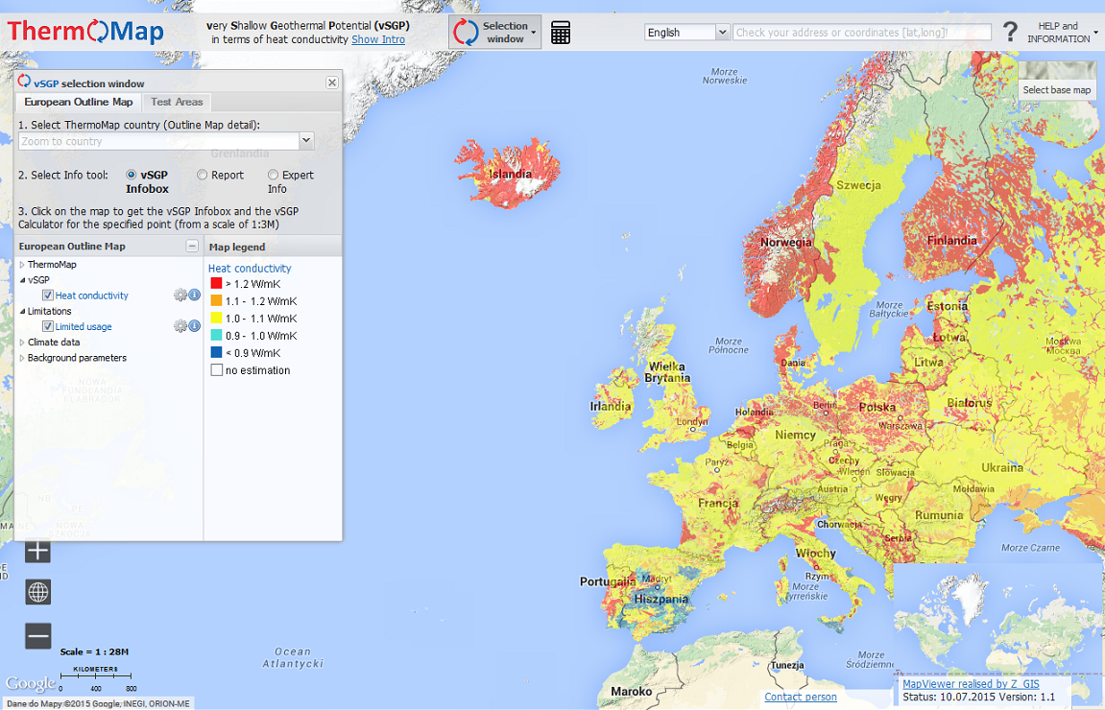Click Status 10.07.2015 Version 1.1 text
This screenshot has height=710, width=1105.
pos(979,697)
